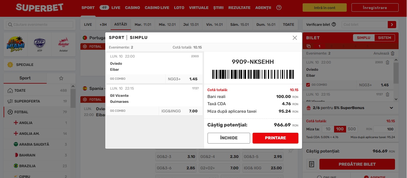Click the copy ticket icon in Bilet panel
This screenshot has height=178, width=407.
[309, 46]
